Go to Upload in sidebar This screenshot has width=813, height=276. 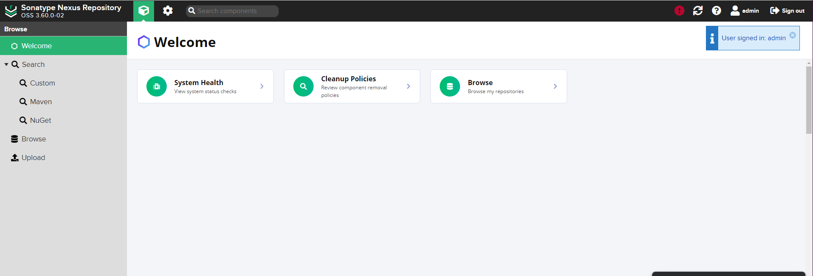coord(33,157)
